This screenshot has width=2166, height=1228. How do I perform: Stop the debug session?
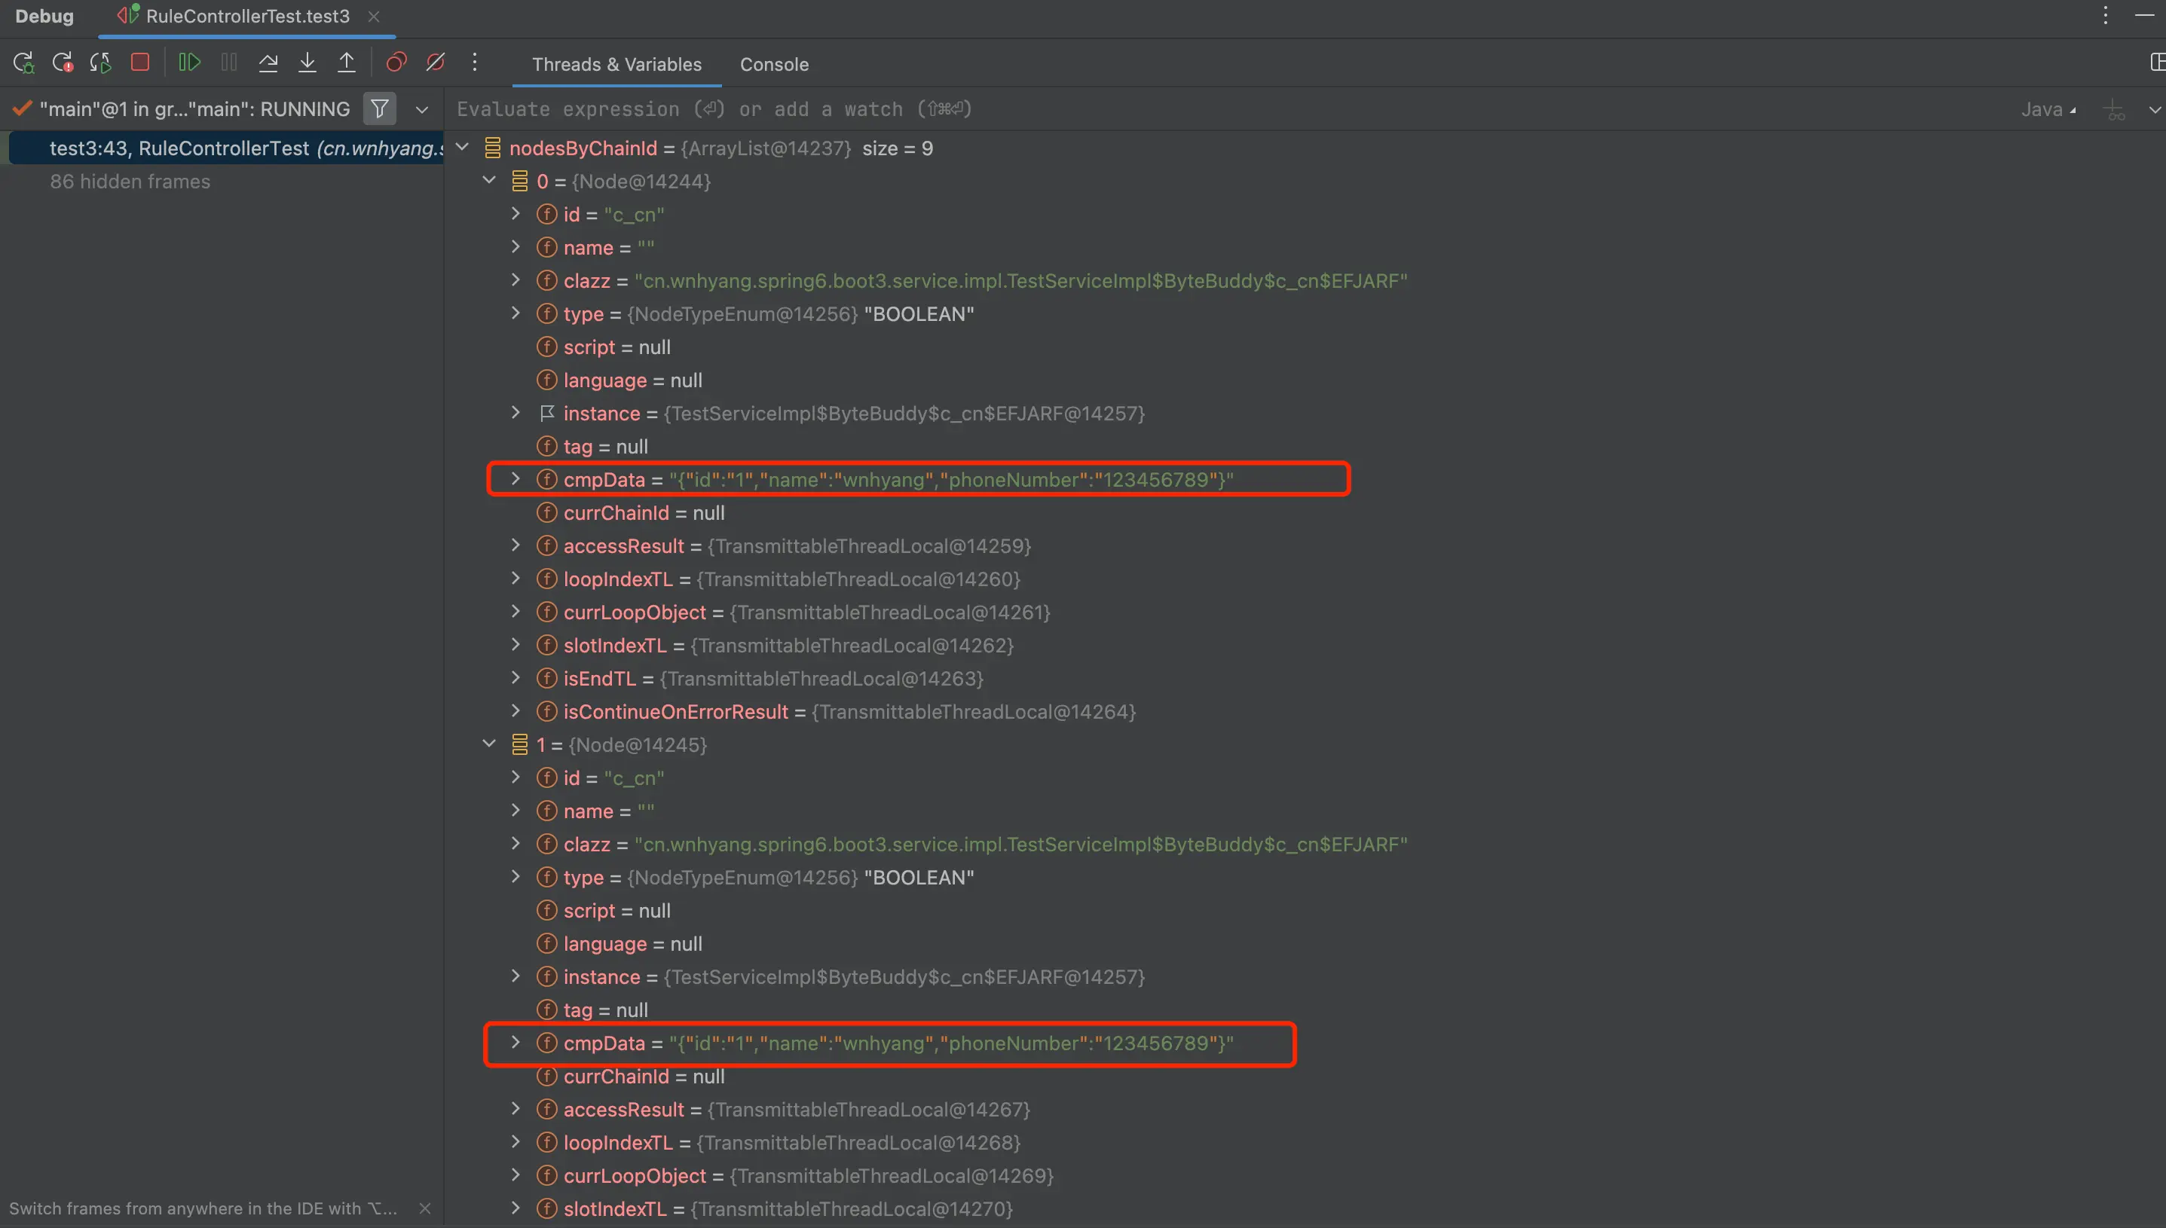coord(140,63)
